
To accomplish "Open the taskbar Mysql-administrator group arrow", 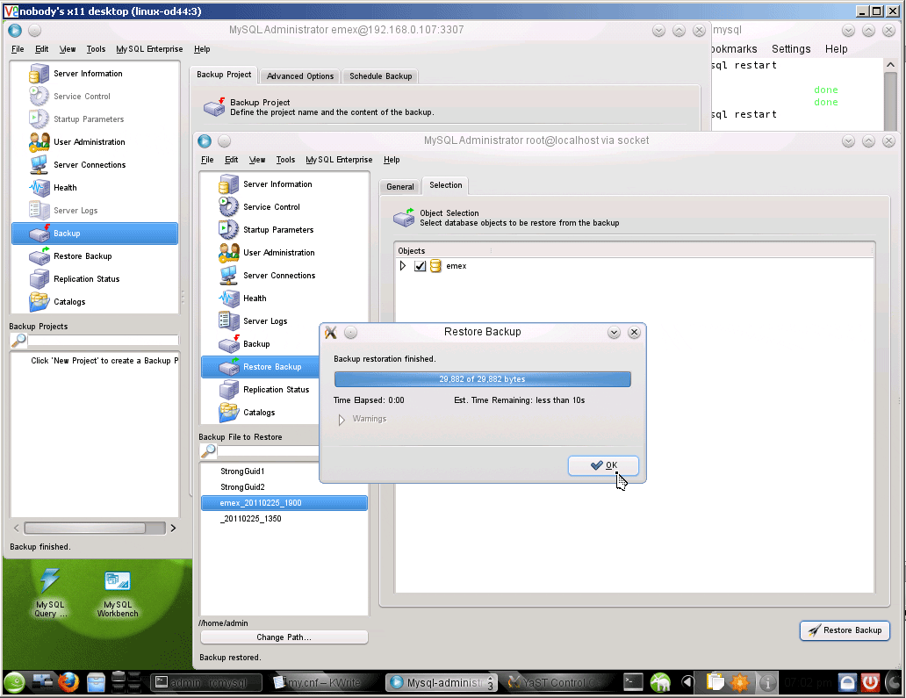I will coord(490,682).
